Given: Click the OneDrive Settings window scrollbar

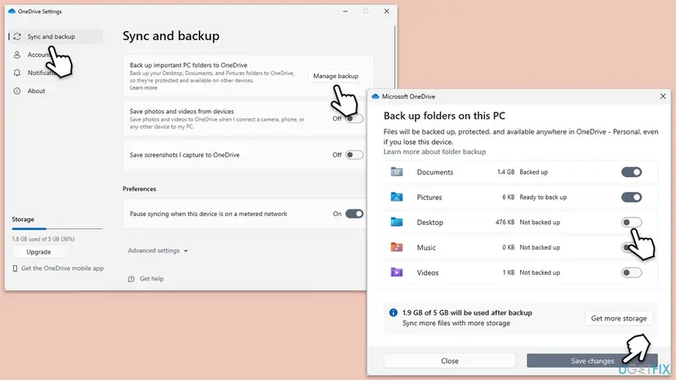Looking at the screenshot, I should (x=394, y=56).
